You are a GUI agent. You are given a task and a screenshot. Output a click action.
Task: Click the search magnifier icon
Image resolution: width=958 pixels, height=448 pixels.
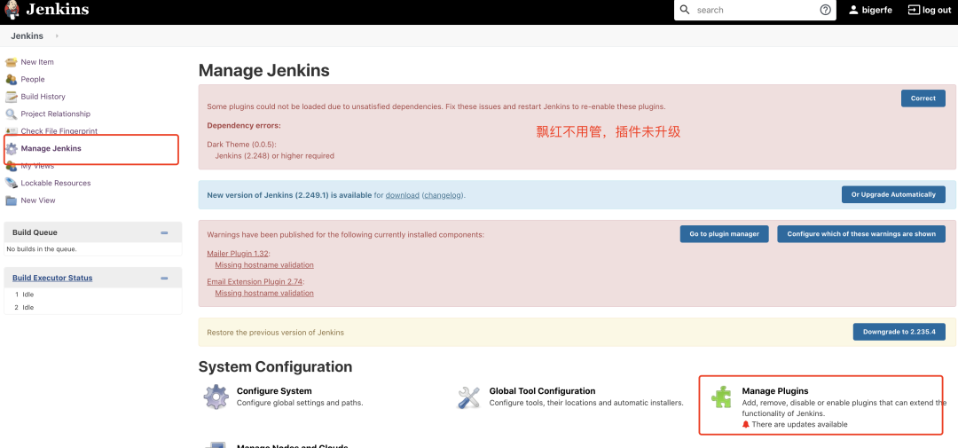pos(685,10)
